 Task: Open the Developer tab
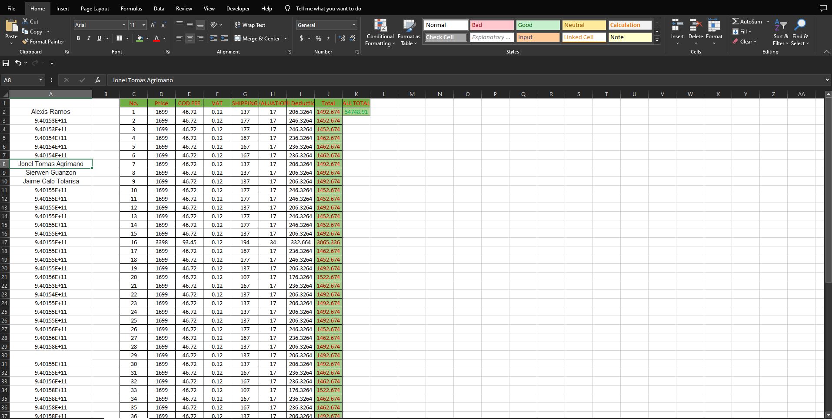pyautogui.click(x=238, y=8)
